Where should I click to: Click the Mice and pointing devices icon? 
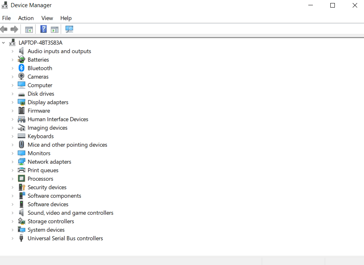click(x=21, y=144)
